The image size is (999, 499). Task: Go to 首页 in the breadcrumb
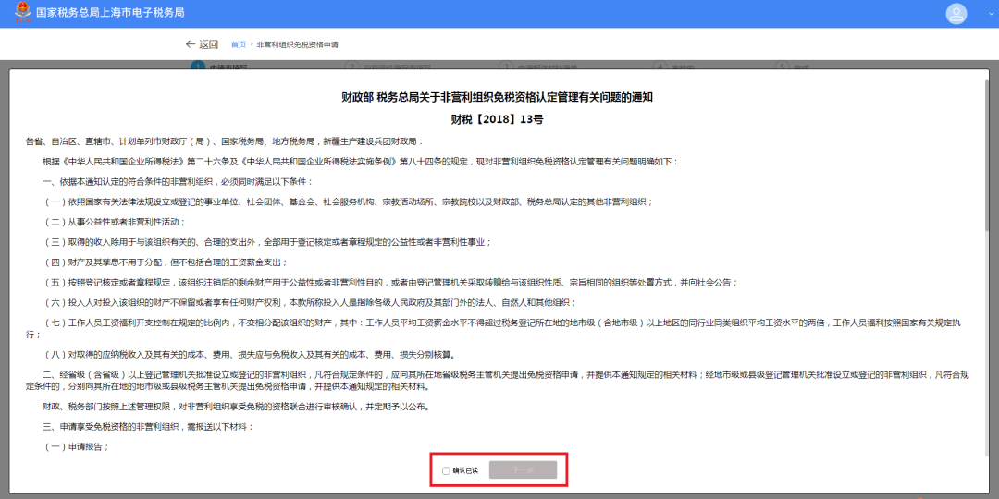[x=239, y=44]
